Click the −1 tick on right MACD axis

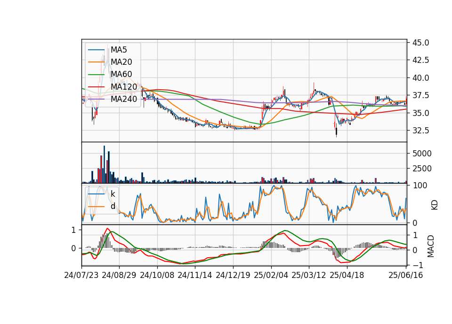click(418, 265)
